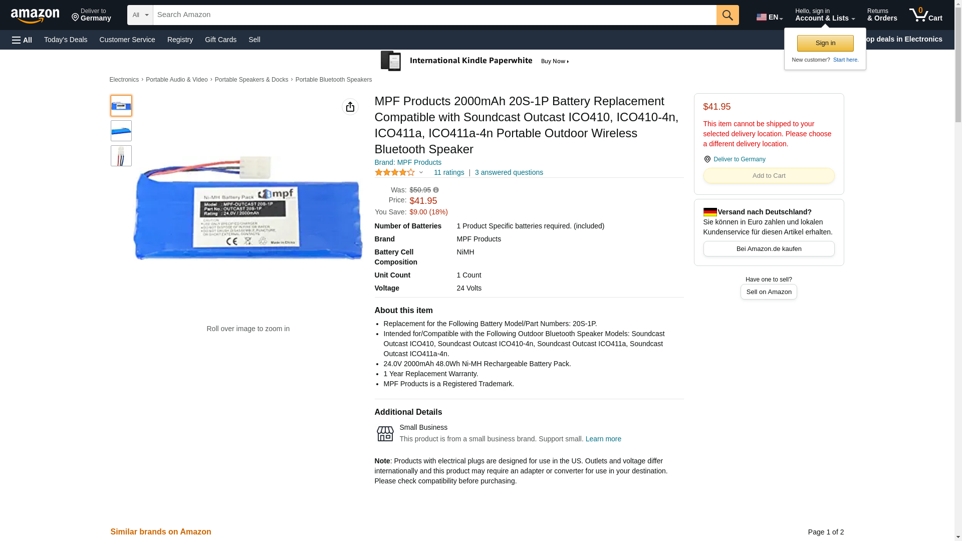Click the share icon on product image
962x541 pixels.
tap(350, 107)
